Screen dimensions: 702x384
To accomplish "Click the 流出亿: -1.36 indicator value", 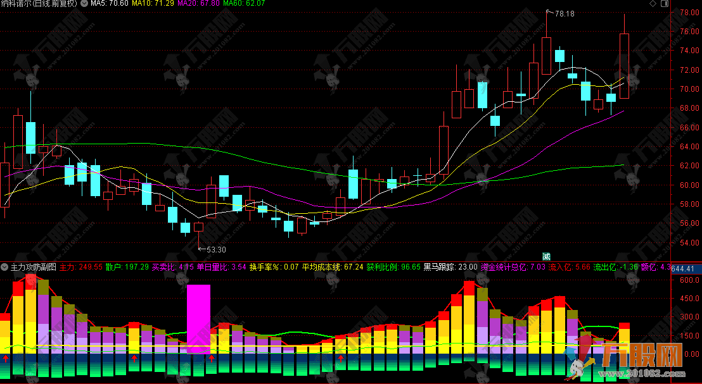I will click(616, 268).
